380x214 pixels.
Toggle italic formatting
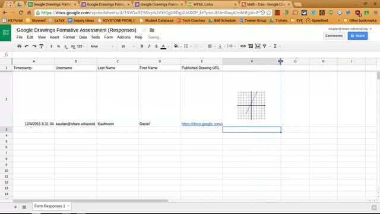pos(149,46)
